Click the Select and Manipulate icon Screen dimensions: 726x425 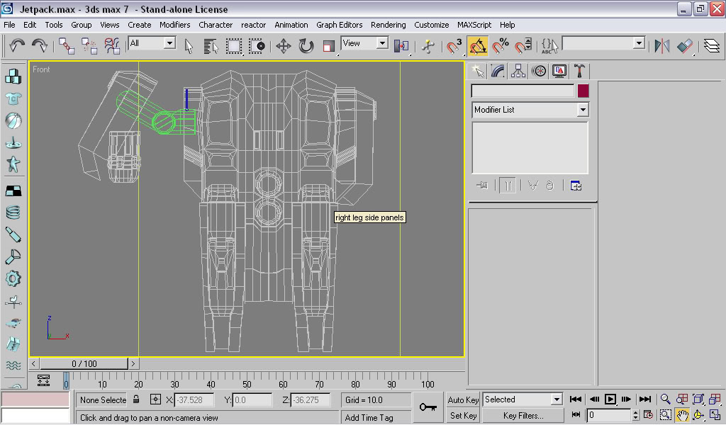[428, 46]
